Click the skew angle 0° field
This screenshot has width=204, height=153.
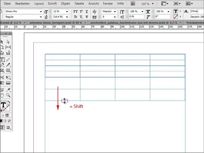coord(163,17)
